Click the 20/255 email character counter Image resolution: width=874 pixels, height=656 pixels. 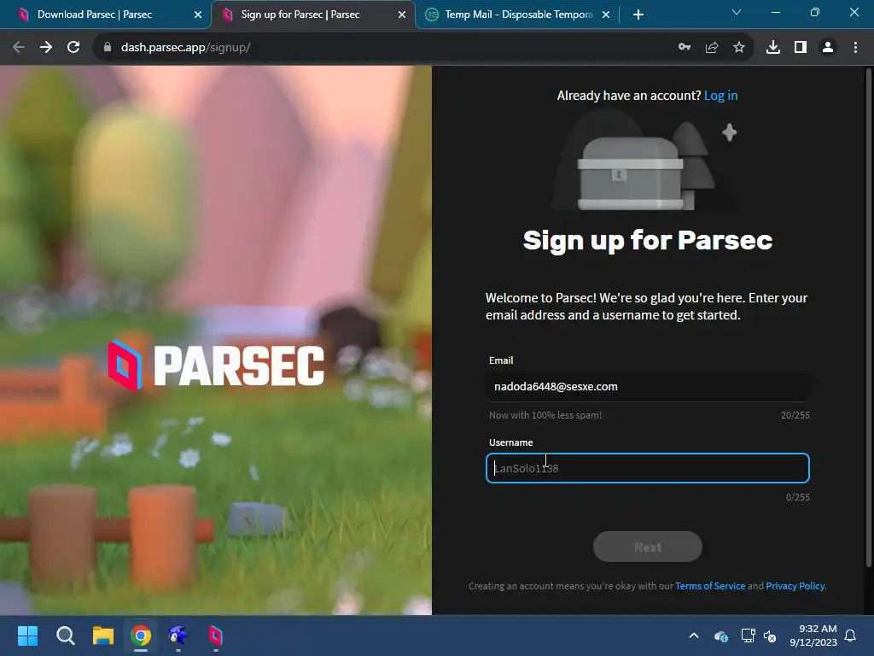click(795, 415)
